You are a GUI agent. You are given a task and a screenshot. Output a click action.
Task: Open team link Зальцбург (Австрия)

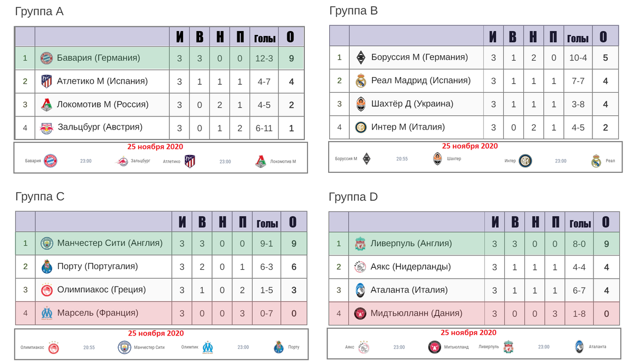pos(100,127)
